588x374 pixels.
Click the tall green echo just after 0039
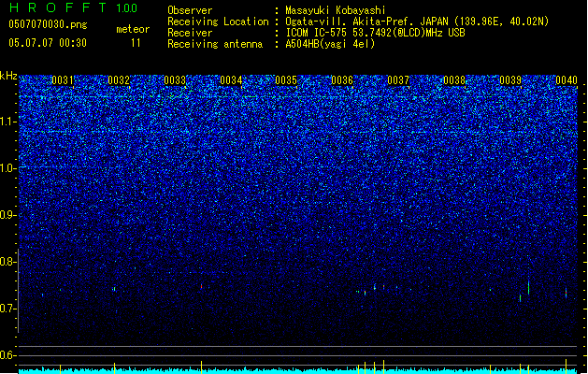point(529,287)
